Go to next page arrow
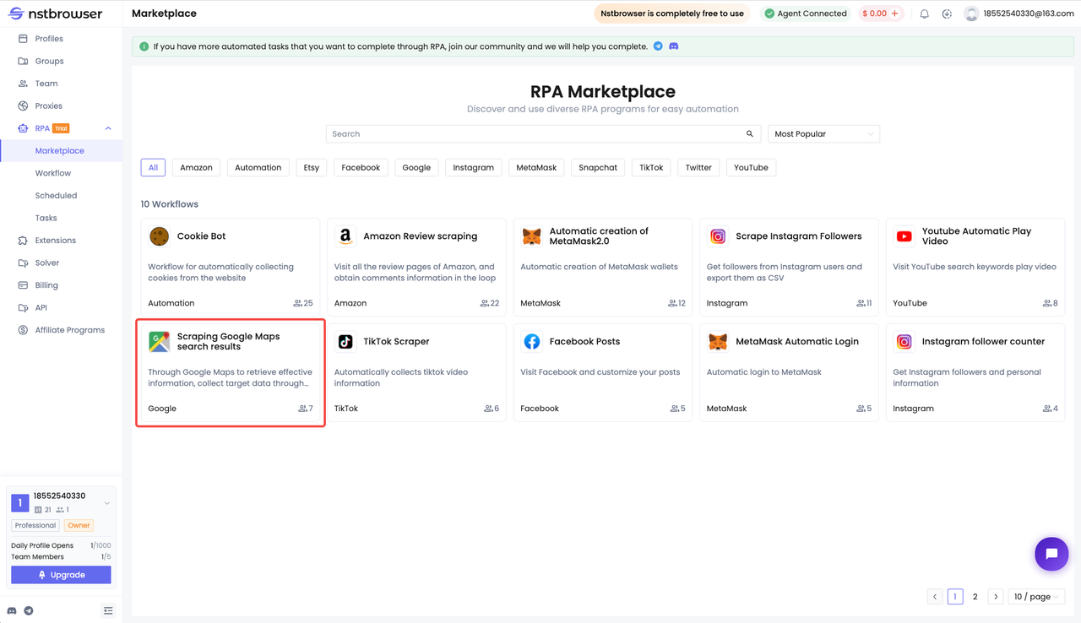1081x623 pixels. click(x=996, y=596)
